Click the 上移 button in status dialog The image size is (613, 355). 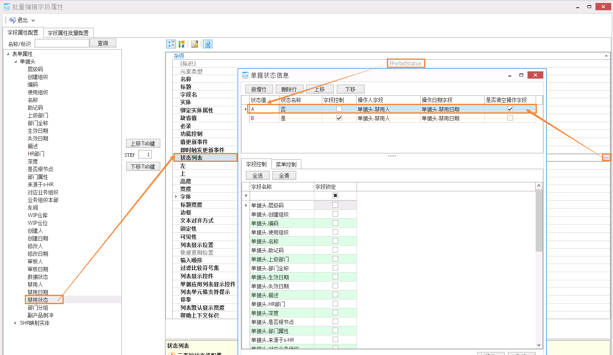coord(320,89)
